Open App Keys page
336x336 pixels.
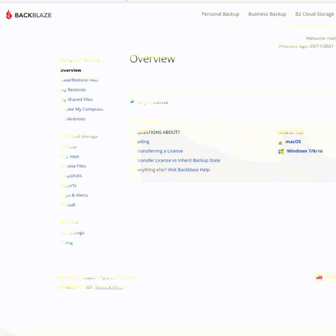tap(70, 156)
